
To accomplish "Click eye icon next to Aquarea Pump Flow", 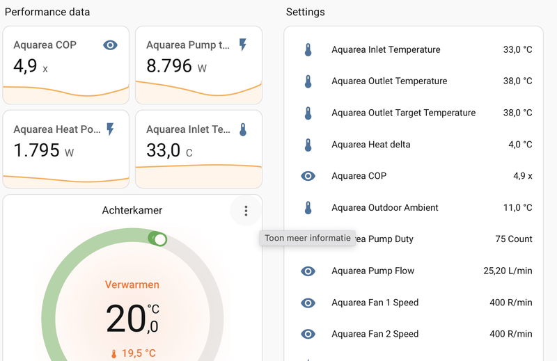I will (x=308, y=271).
